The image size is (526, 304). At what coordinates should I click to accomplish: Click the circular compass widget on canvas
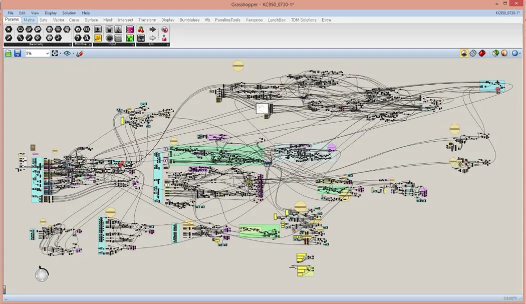(42, 274)
